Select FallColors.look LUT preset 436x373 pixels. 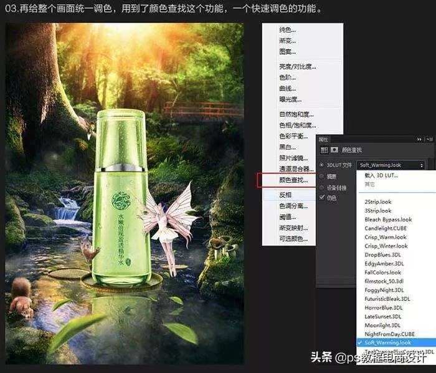click(382, 273)
